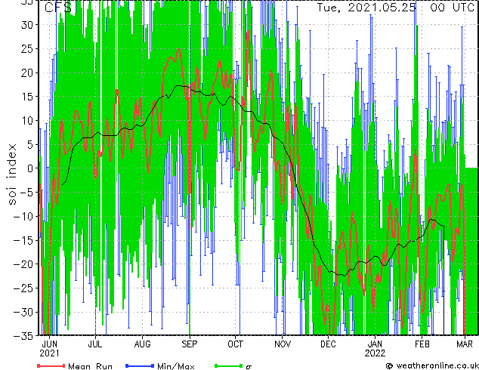Click the JAN month label

click(x=375, y=344)
